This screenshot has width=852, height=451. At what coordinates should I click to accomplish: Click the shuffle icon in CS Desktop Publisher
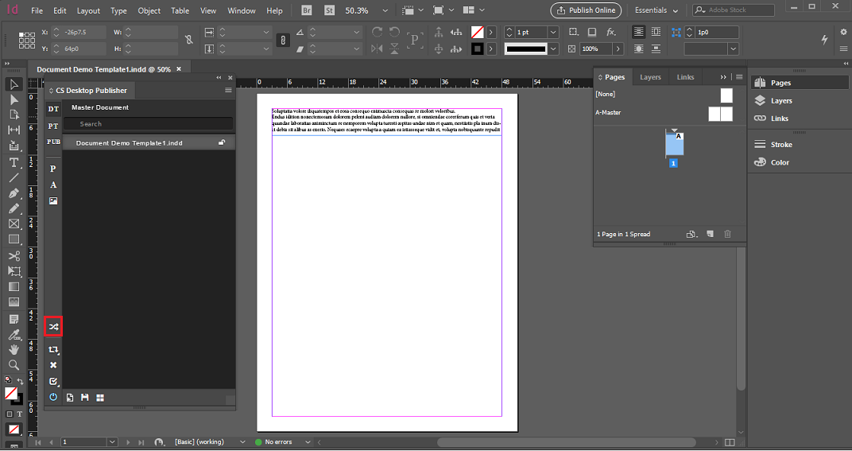(53, 326)
